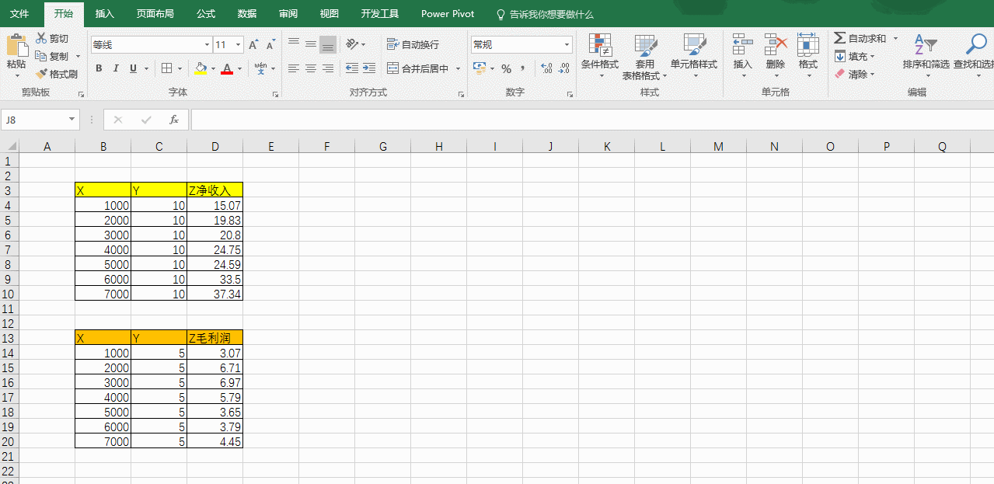Click the Delete cells (删除) icon
Screen dimensions: 994x484
pos(776,44)
